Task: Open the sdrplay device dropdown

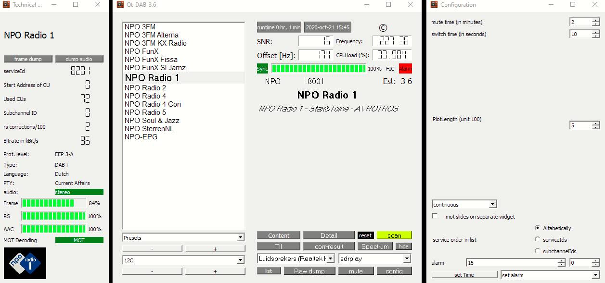Action: (x=375, y=258)
